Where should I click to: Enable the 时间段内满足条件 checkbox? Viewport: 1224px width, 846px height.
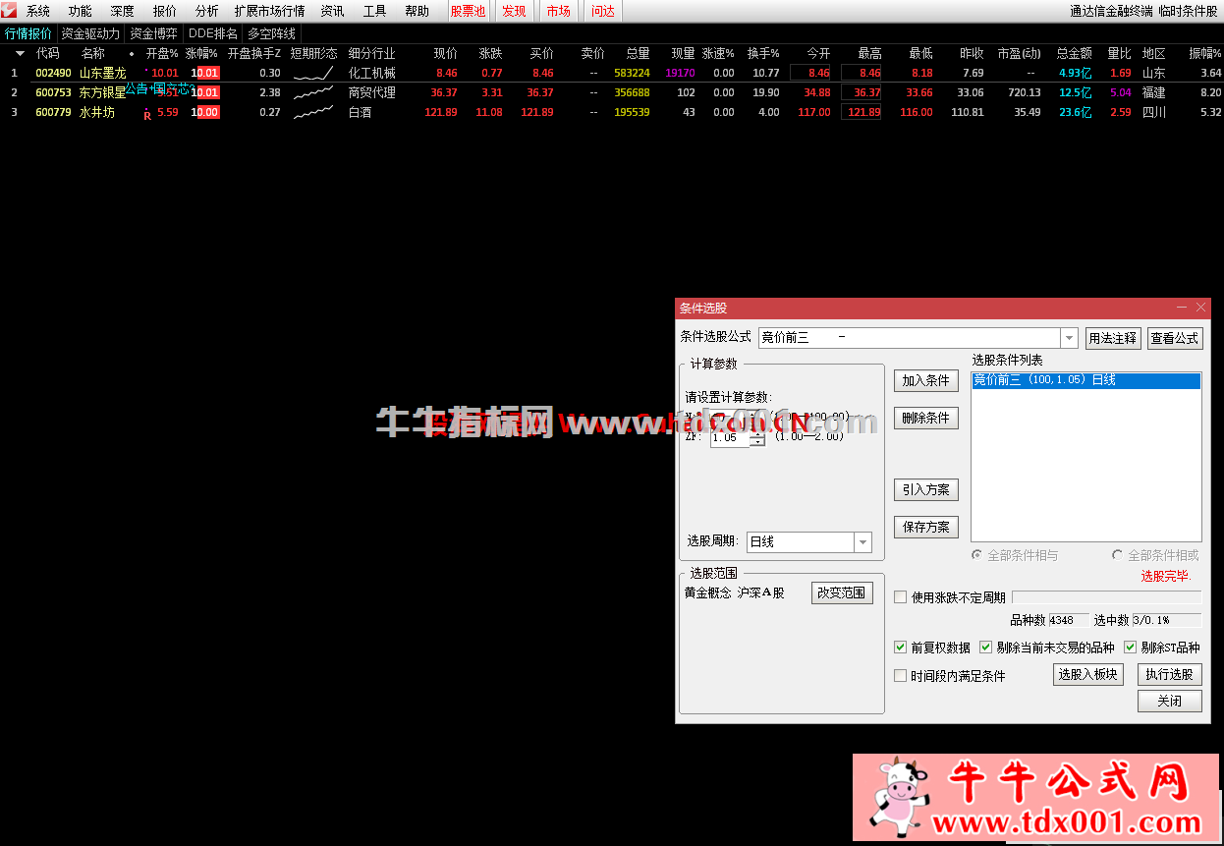[900, 674]
